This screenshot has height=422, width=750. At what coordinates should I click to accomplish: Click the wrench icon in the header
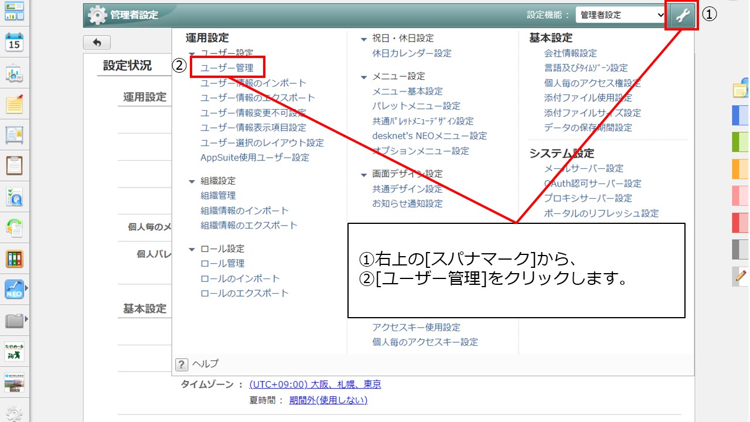tap(681, 15)
